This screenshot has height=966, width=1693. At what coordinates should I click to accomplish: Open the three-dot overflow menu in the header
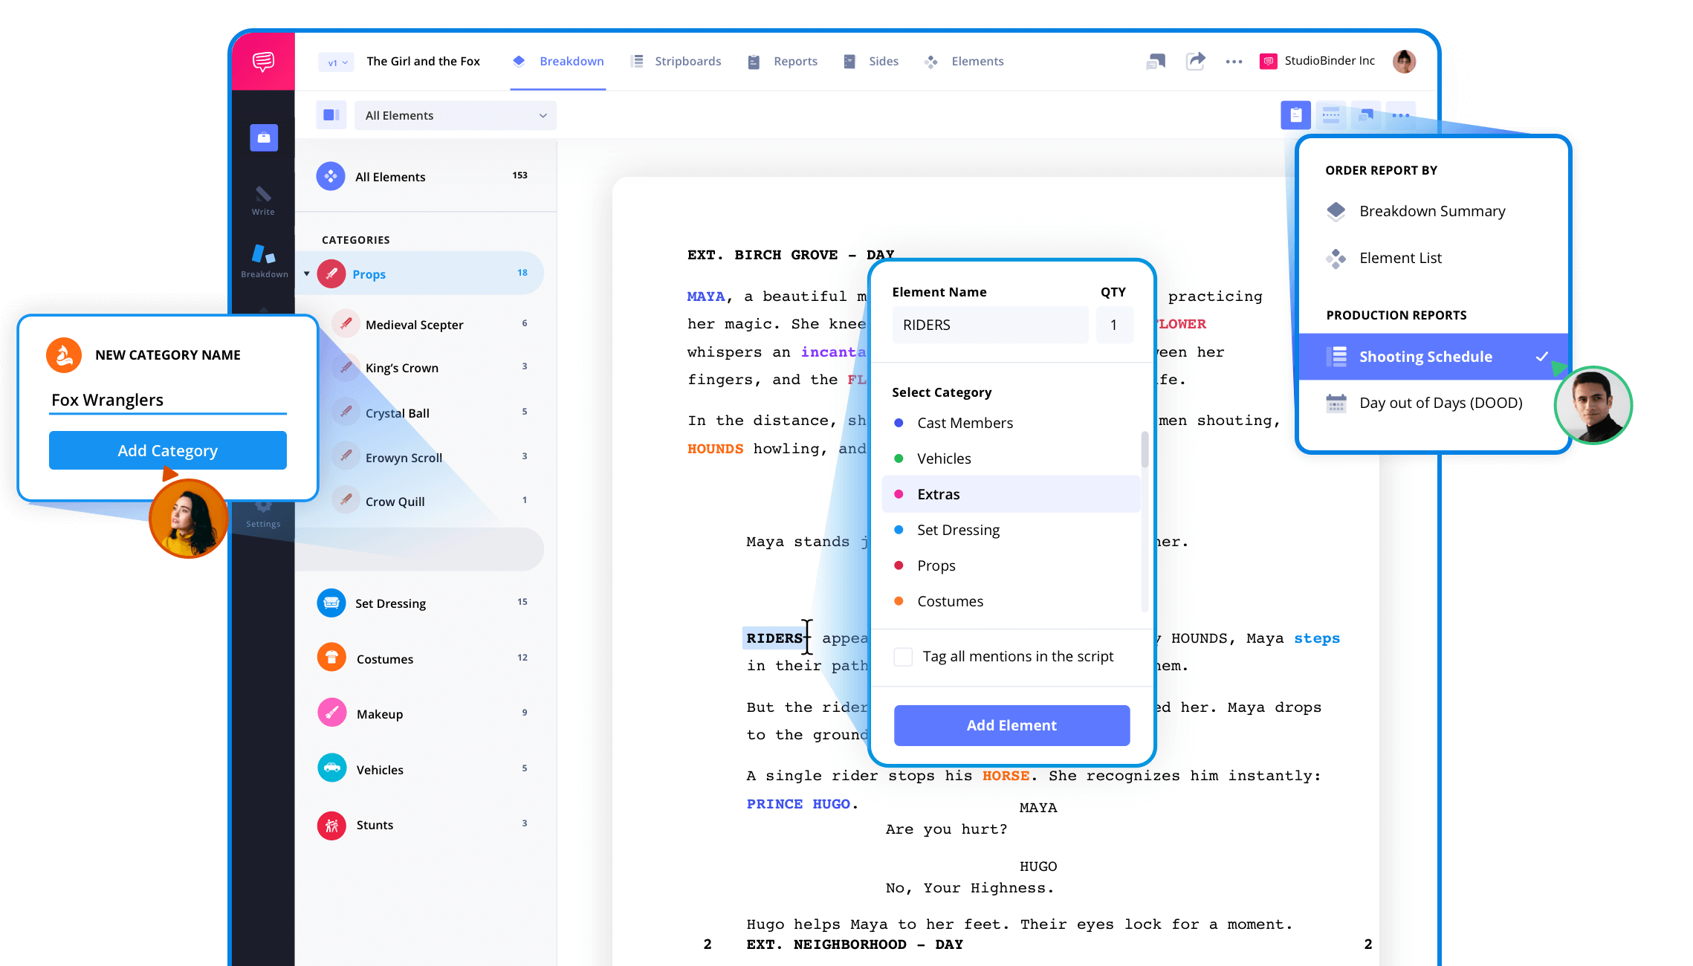[x=1234, y=61]
